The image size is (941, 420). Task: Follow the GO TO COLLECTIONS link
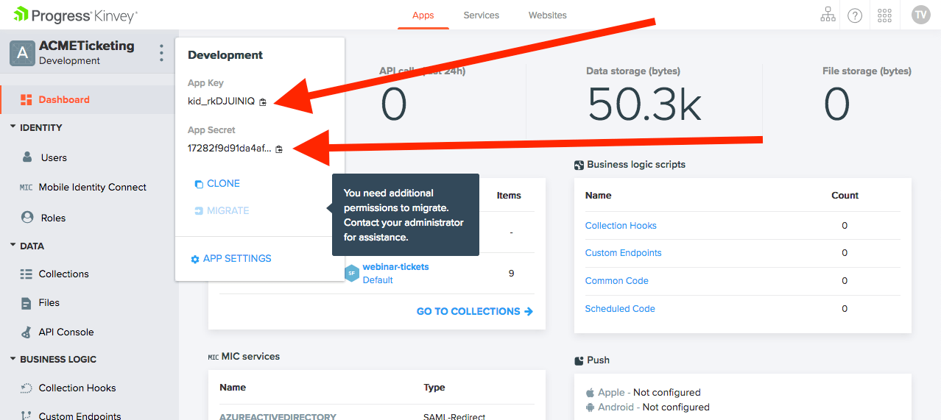click(x=474, y=311)
